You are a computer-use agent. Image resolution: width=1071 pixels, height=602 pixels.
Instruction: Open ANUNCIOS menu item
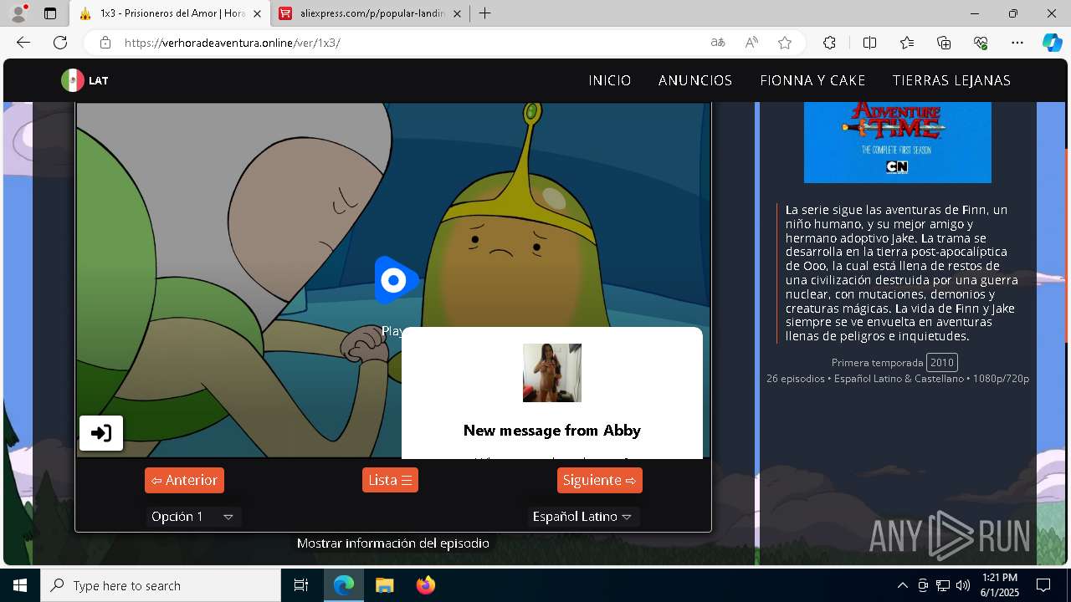click(695, 80)
